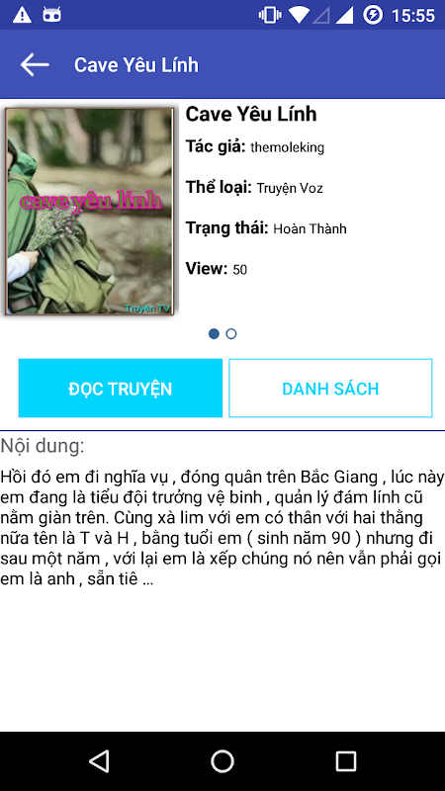The image size is (445, 791).
Task: Tap the truncated story description text
Action: coord(222,528)
